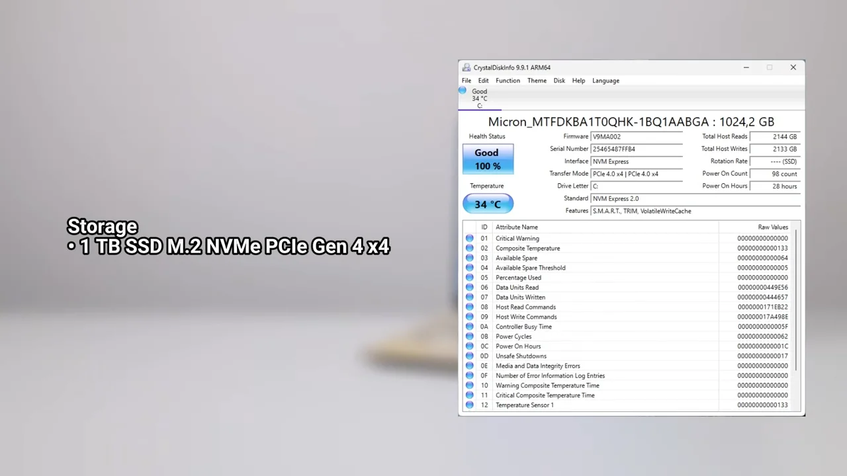Click the Raw Values column header

(756, 227)
